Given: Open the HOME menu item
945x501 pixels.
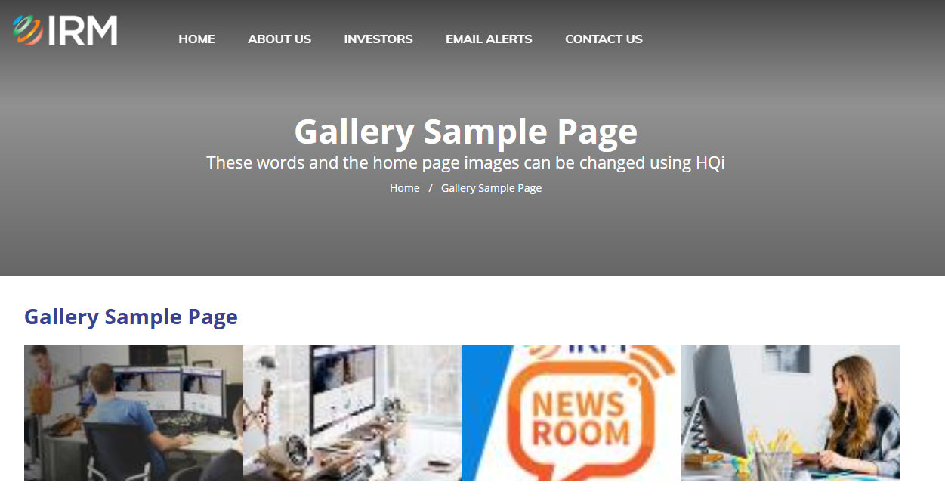Looking at the screenshot, I should 196,39.
